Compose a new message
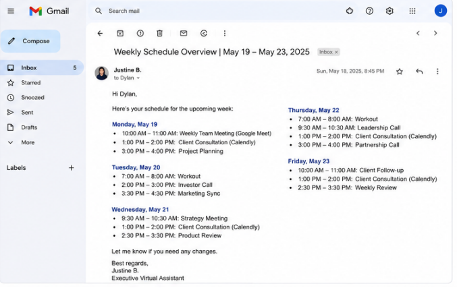Viewport: 457px width, 292px height. point(30,41)
